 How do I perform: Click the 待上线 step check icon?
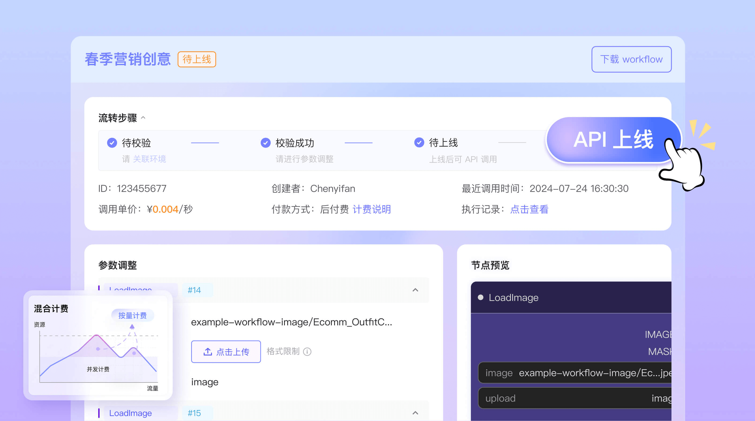pyautogui.click(x=419, y=143)
